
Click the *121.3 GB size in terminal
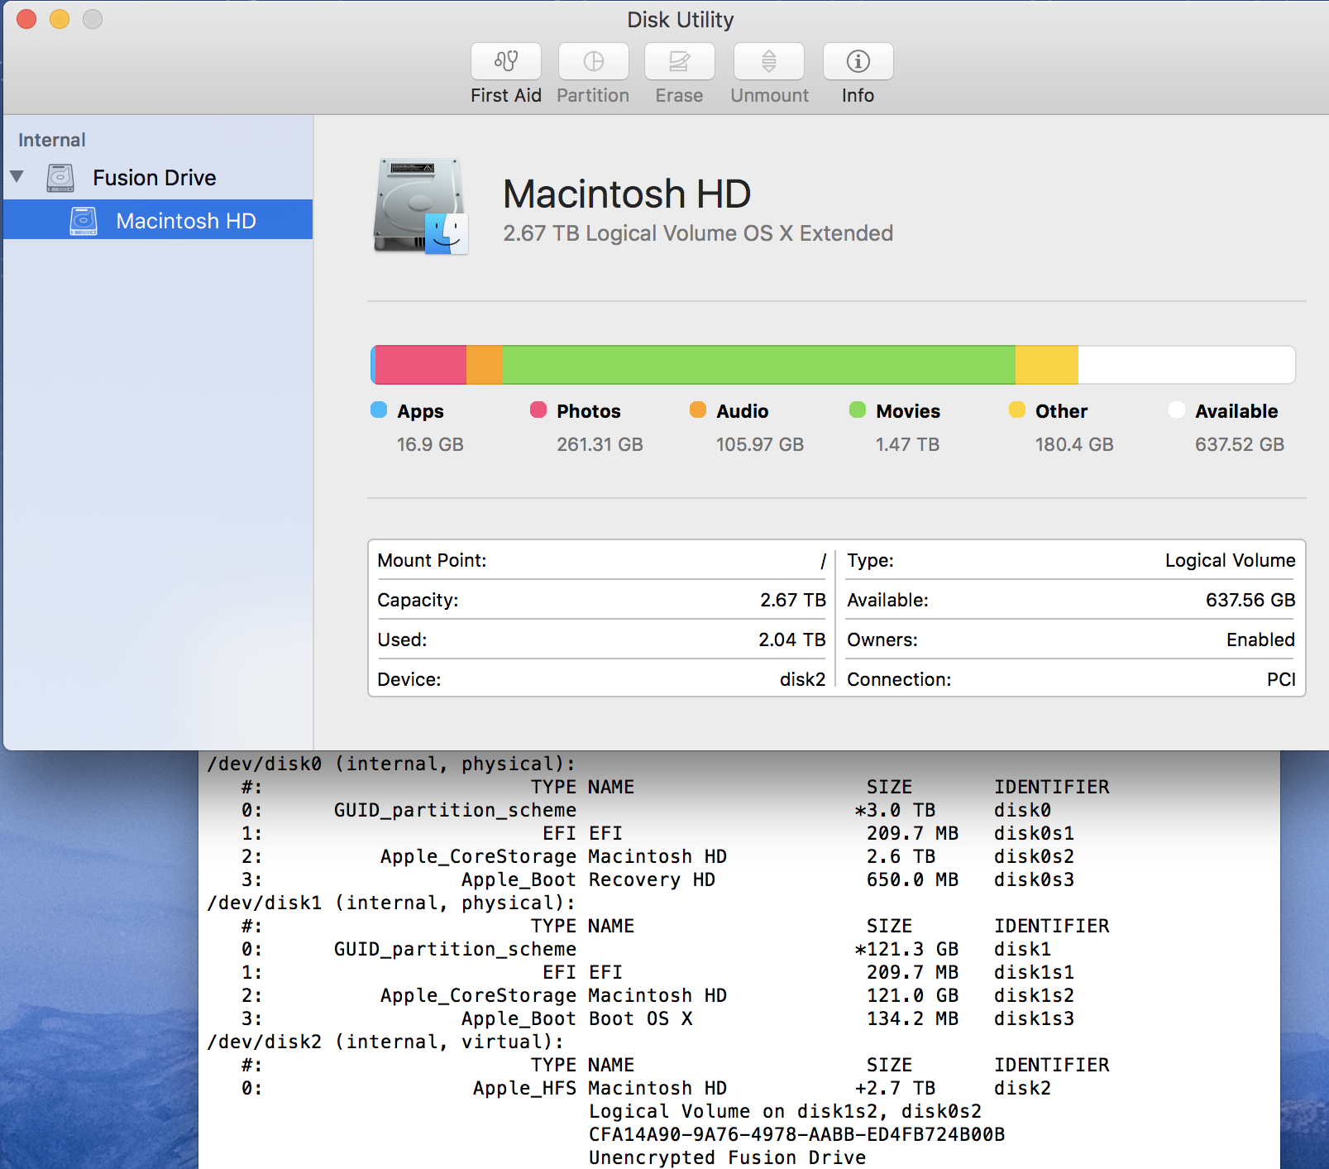click(x=906, y=949)
